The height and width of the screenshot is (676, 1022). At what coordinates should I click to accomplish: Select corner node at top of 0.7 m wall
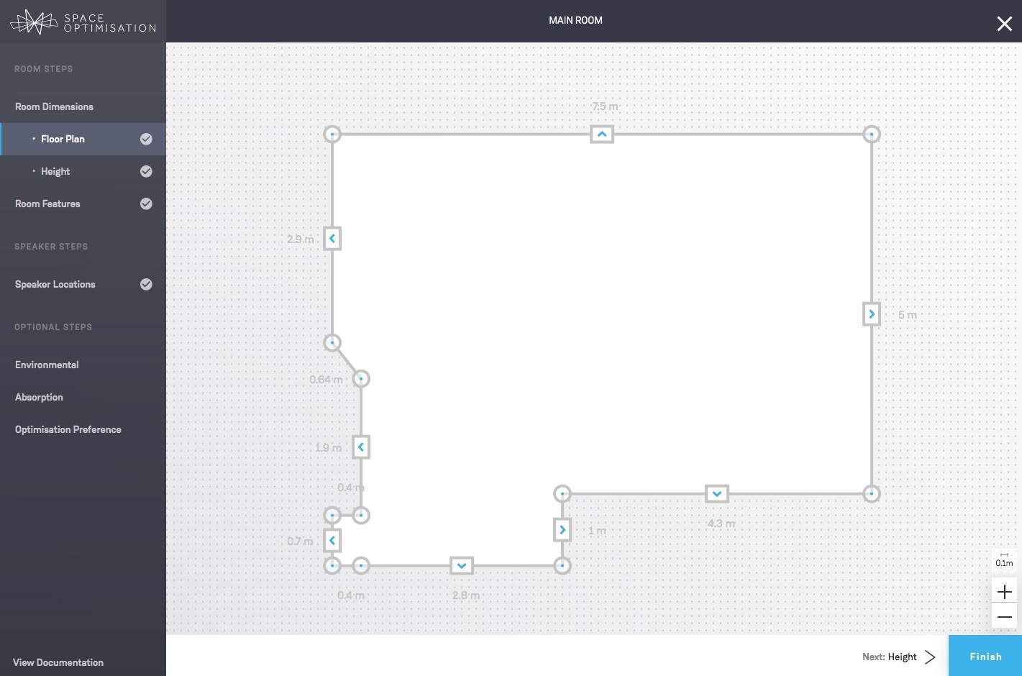point(332,515)
